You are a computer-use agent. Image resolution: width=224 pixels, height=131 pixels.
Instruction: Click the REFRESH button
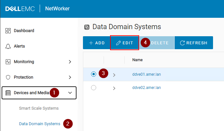coord(194,43)
